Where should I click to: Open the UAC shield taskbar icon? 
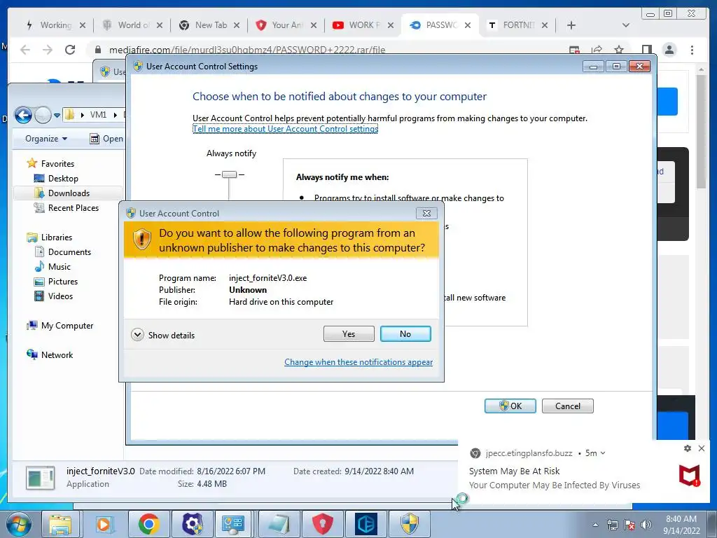pyautogui.click(x=410, y=524)
